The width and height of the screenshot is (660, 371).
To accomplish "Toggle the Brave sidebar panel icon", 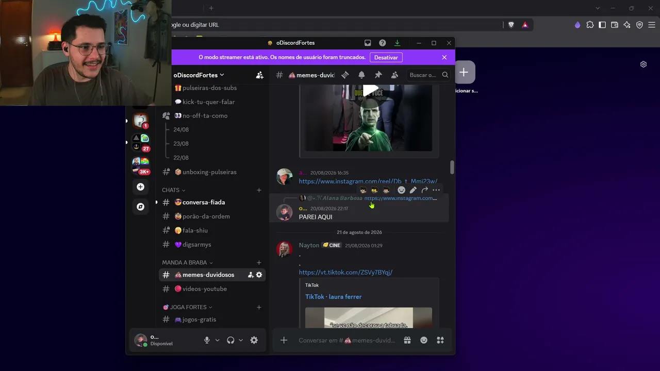I will 602,25.
